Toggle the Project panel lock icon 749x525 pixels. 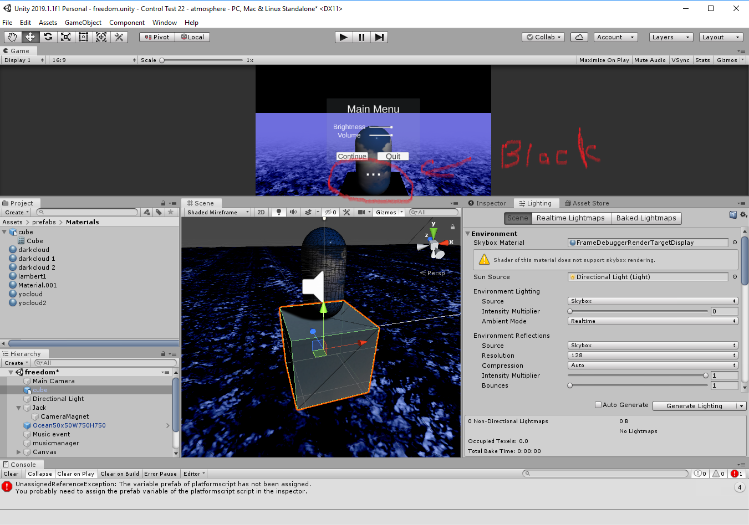pos(163,203)
